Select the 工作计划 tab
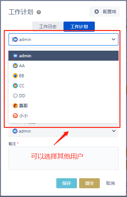This screenshot has height=197, width=127. click(79, 26)
